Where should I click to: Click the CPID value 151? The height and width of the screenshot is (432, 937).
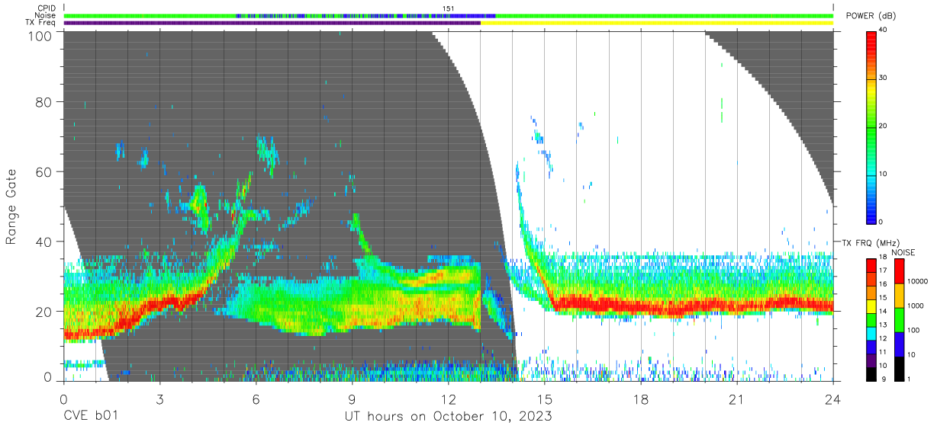coord(448,8)
